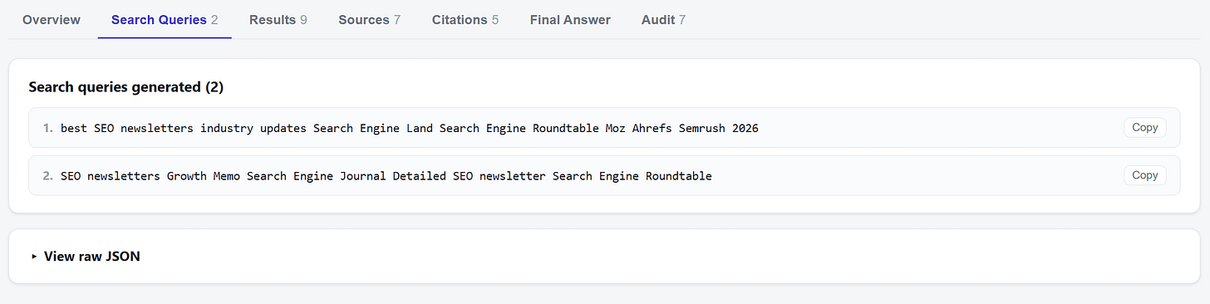Show the Final Answer tab
Screen dimensions: 1210x304
pos(570,20)
